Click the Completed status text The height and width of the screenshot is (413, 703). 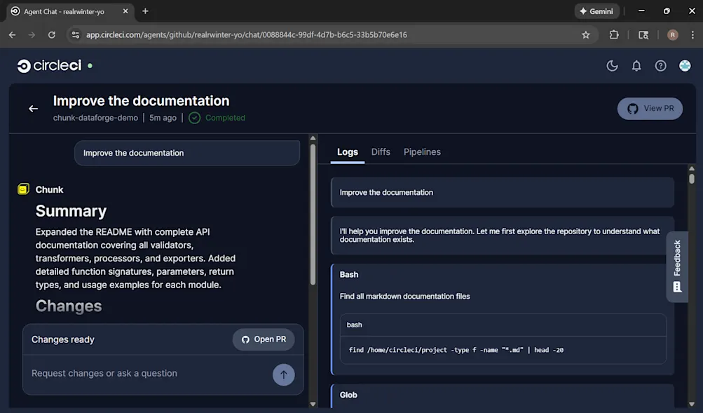click(225, 118)
